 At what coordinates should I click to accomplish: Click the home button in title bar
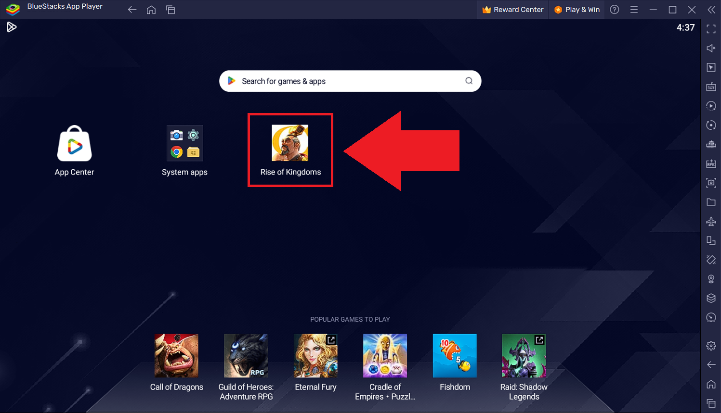151,10
